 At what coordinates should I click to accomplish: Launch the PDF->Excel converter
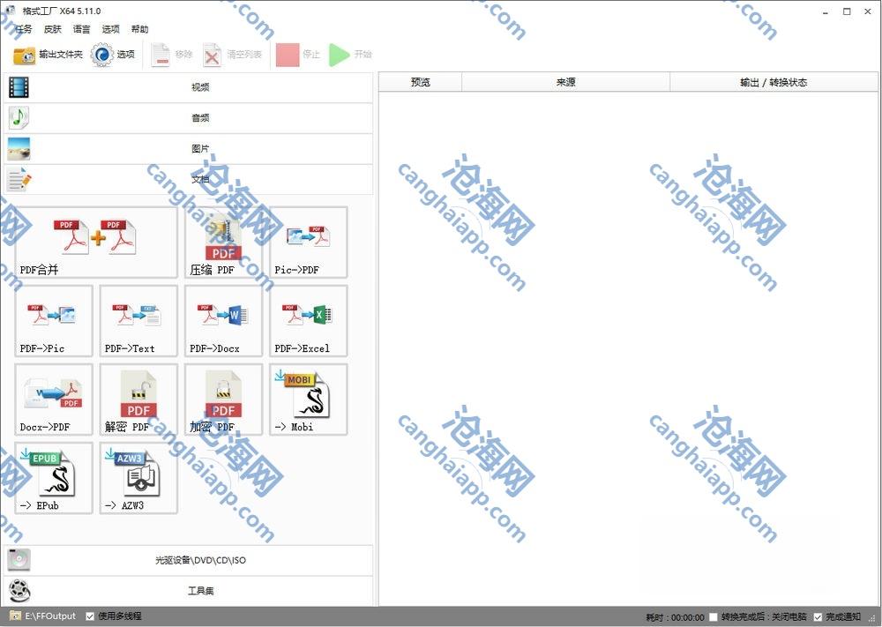point(308,320)
